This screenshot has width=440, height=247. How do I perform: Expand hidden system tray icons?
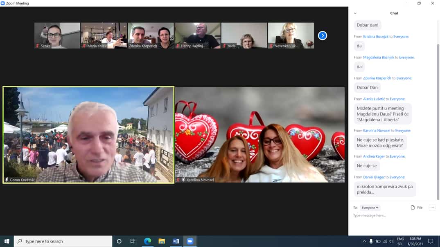tap(364, 241)
